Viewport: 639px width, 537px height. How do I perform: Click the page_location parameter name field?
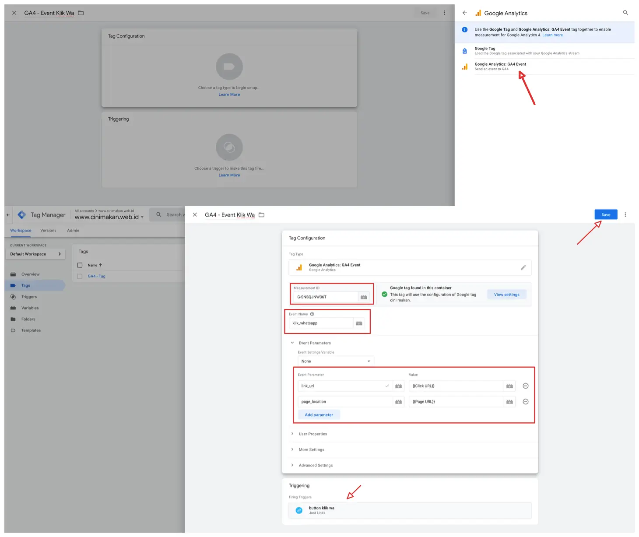pos(345,402)
